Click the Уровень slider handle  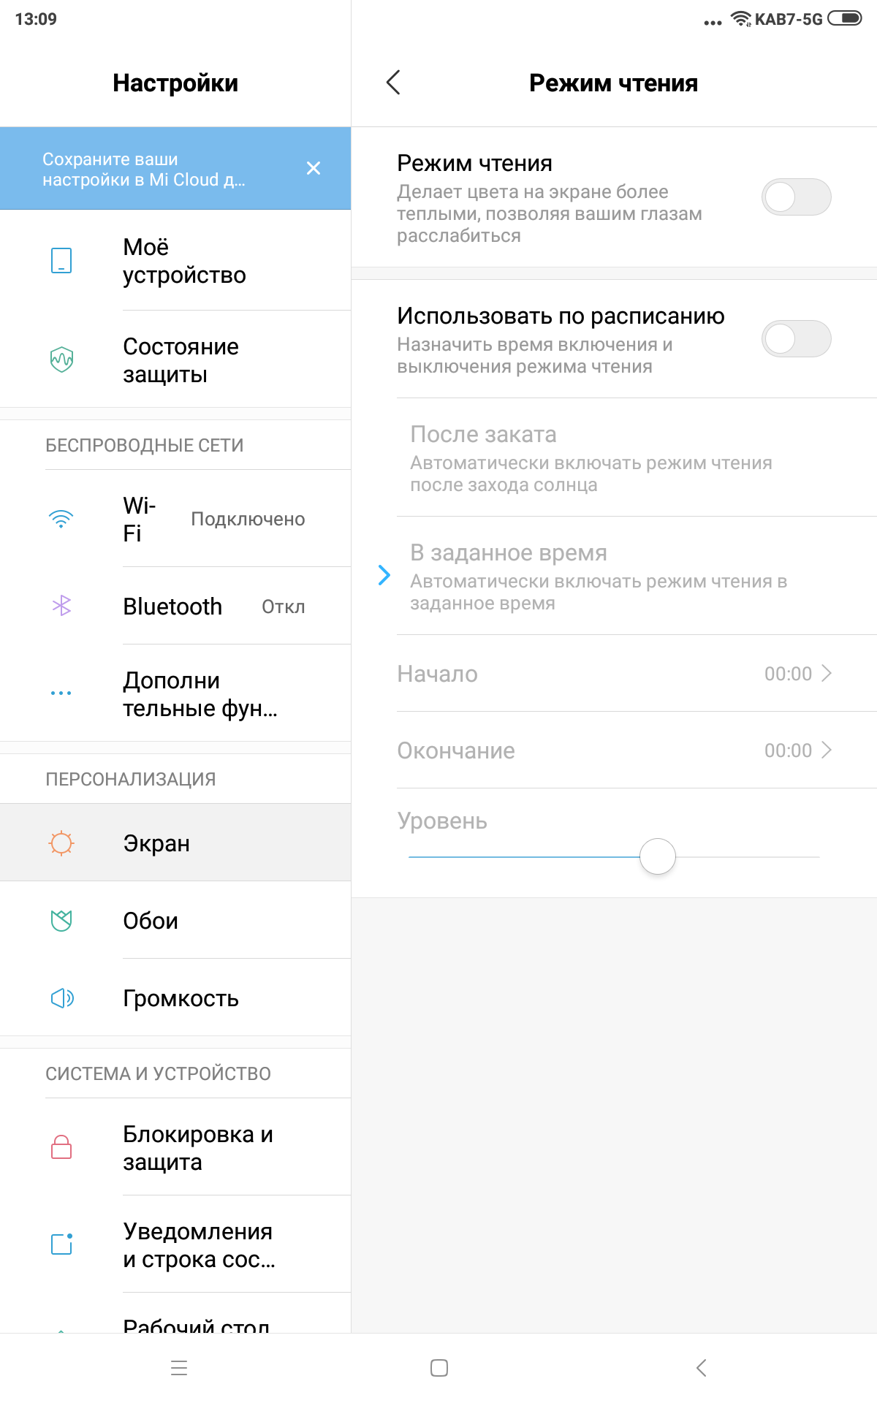[658, 856]
